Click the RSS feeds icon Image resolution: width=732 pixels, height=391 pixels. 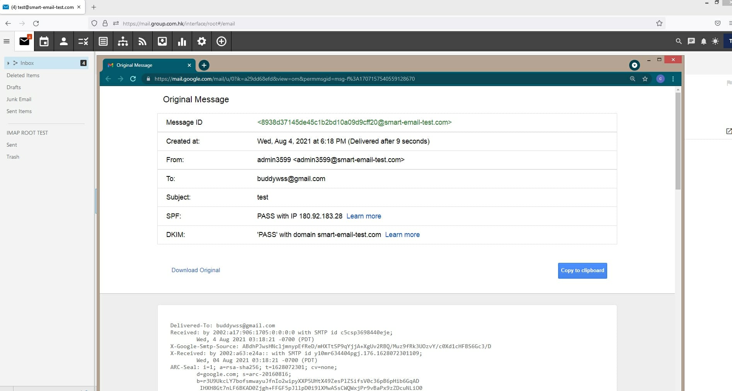click(142, 41)
